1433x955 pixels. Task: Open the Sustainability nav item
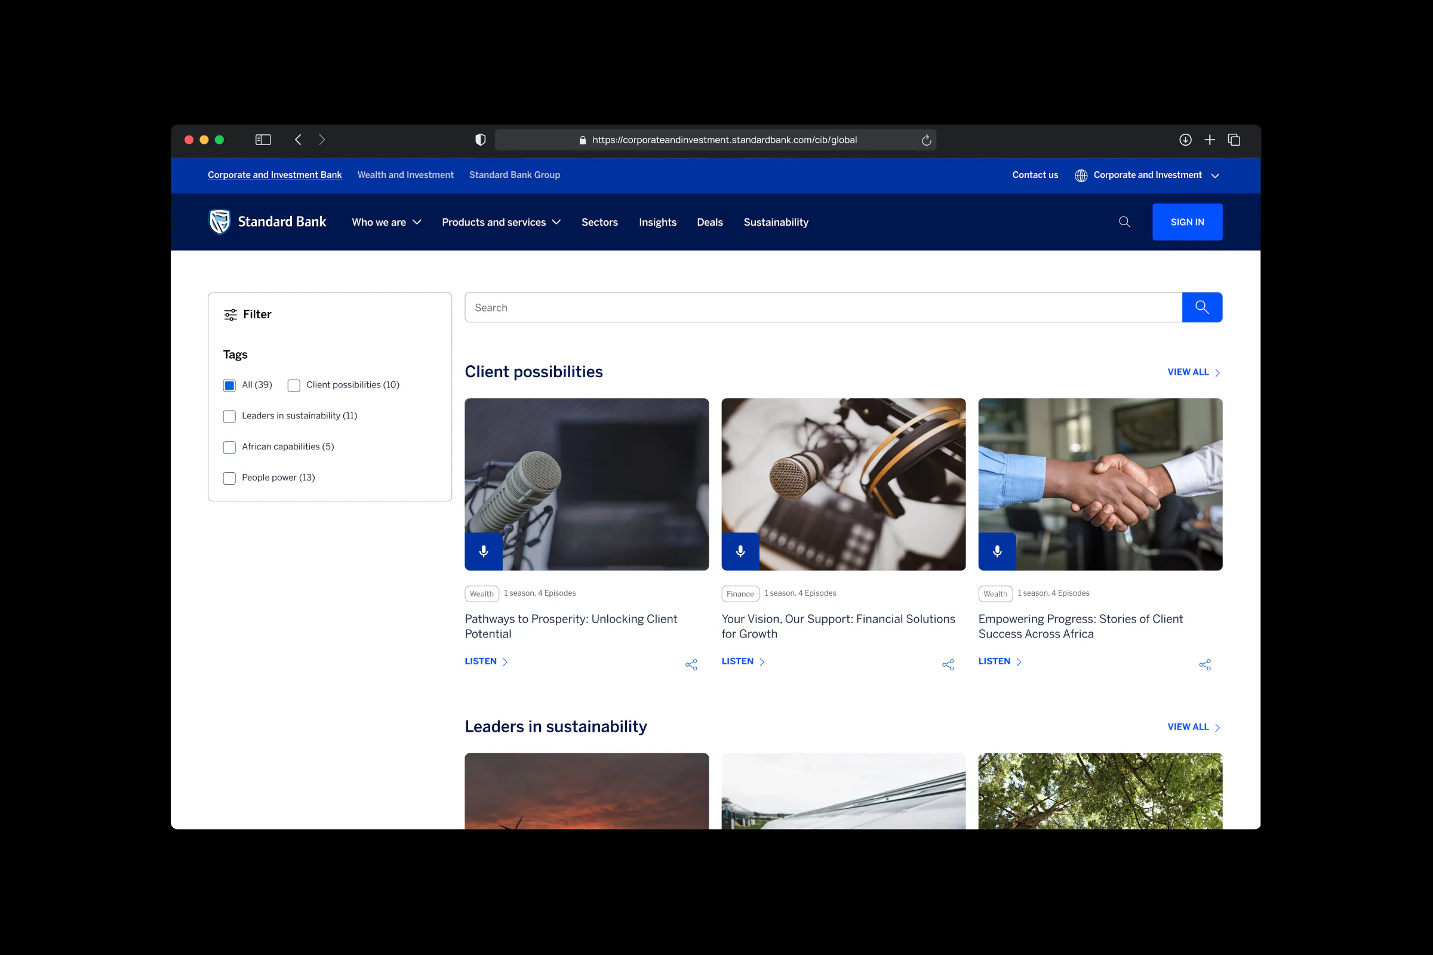776,222
